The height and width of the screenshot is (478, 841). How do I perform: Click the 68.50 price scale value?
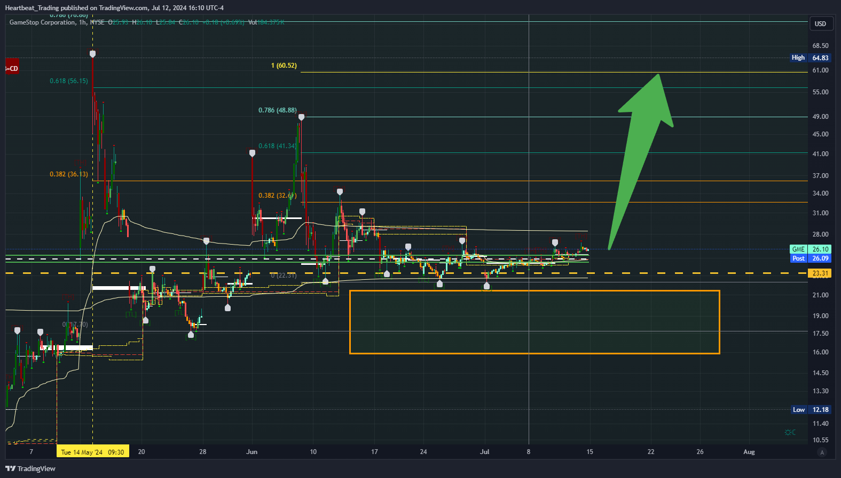821,46
